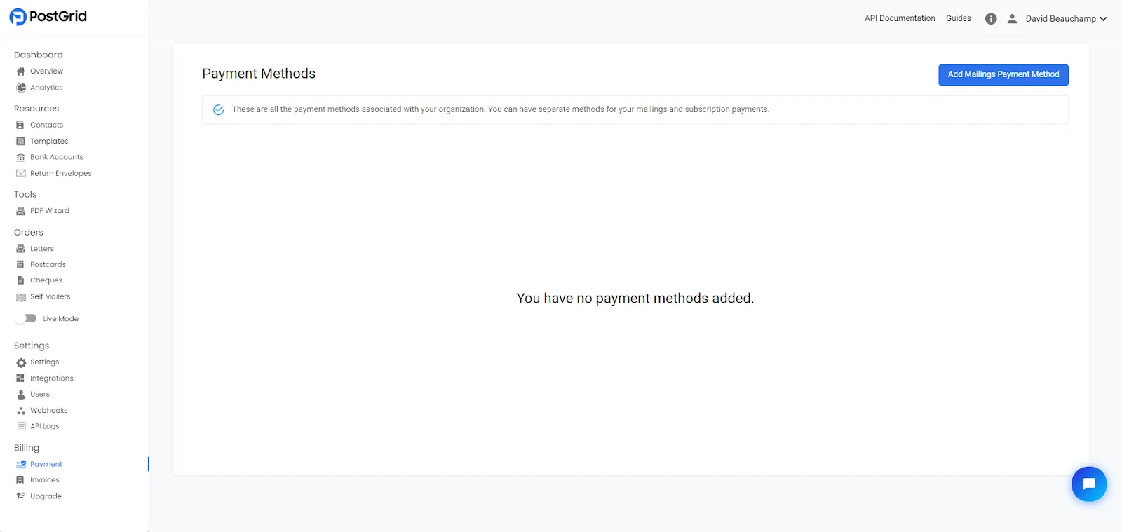The width and height of the screenshot is (1122, 532).
Task: Click the Dashboard section label
Action: coord(39,55)
